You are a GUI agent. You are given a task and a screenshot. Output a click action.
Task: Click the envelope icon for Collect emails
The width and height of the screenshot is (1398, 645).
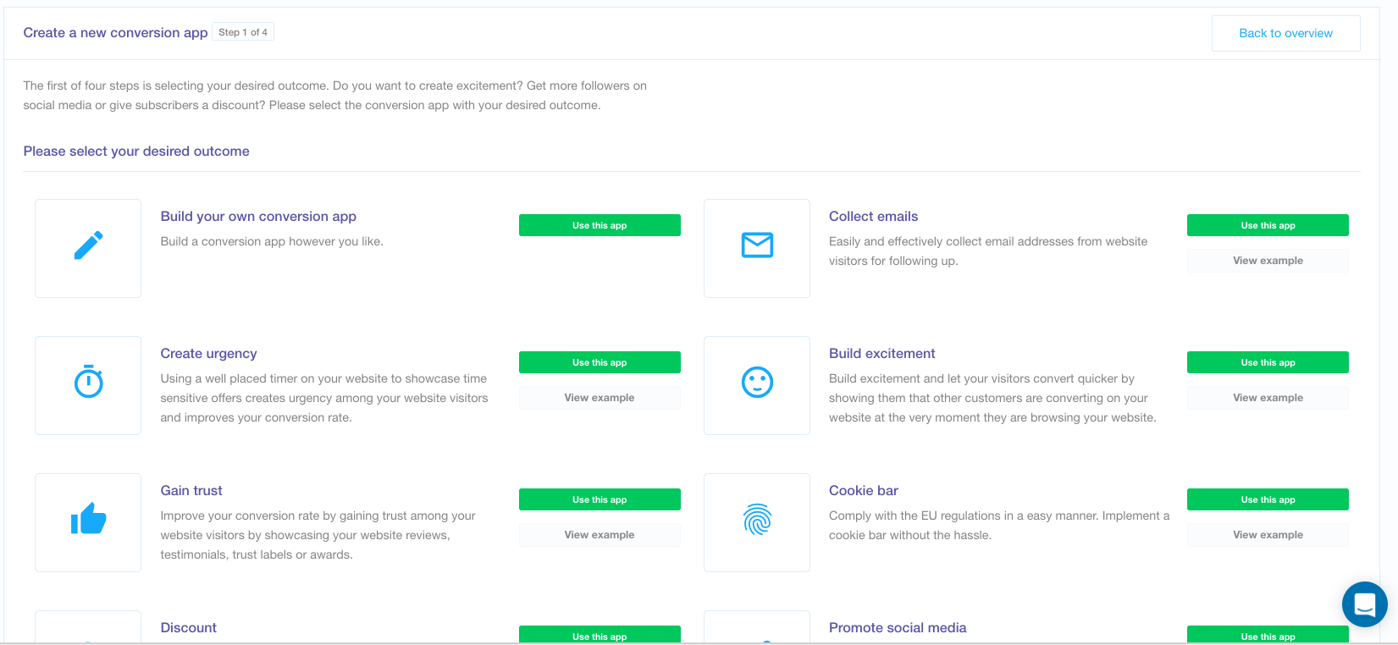tap(757, 245)
